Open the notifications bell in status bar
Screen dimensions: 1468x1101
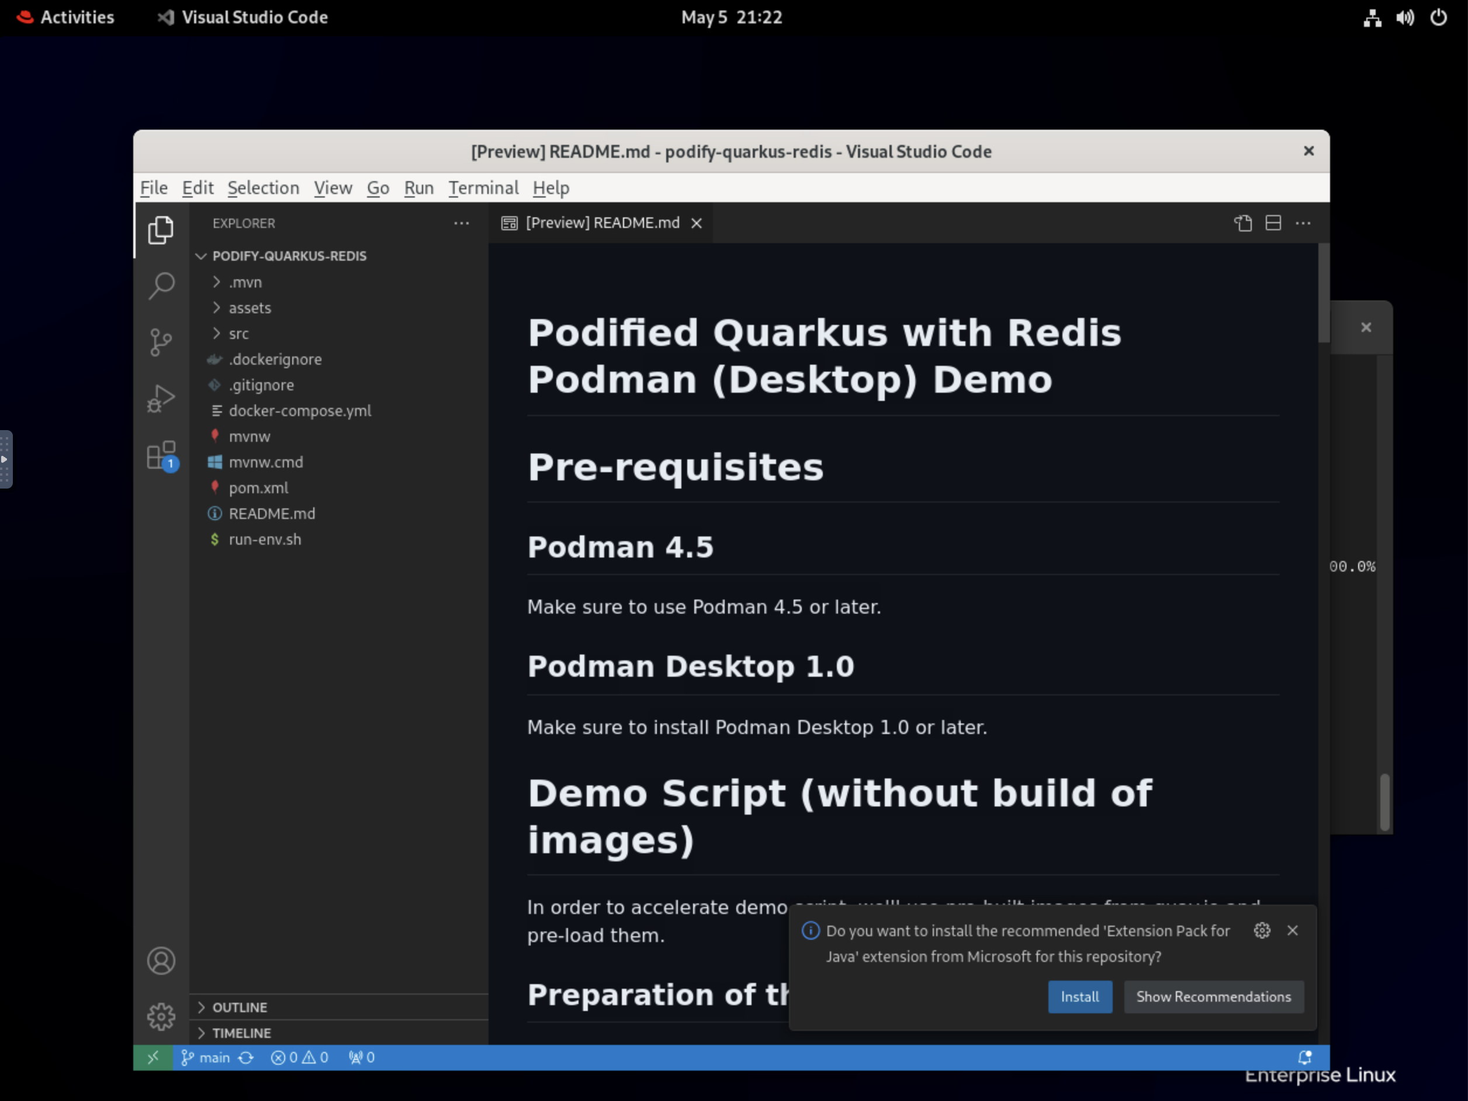[x=1304, y=1057]
